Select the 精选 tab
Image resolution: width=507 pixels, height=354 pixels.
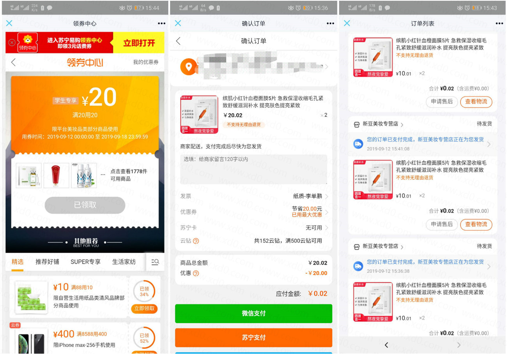point(18,262)
